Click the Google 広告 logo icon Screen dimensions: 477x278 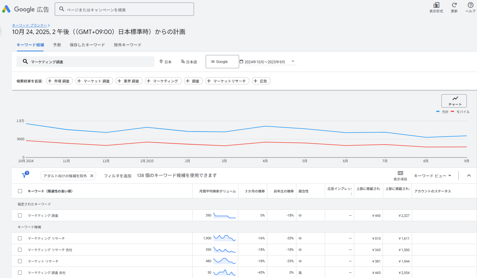click(x=6, y=9)
